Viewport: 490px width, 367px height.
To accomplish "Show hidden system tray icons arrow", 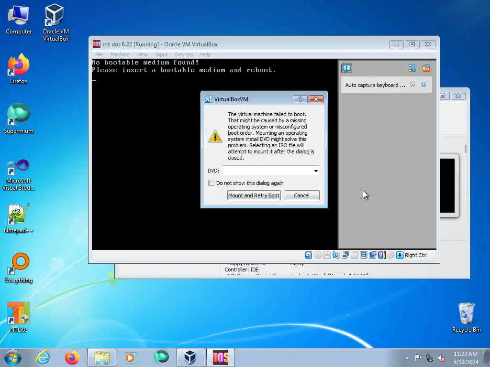I will [x=407, y=358].
